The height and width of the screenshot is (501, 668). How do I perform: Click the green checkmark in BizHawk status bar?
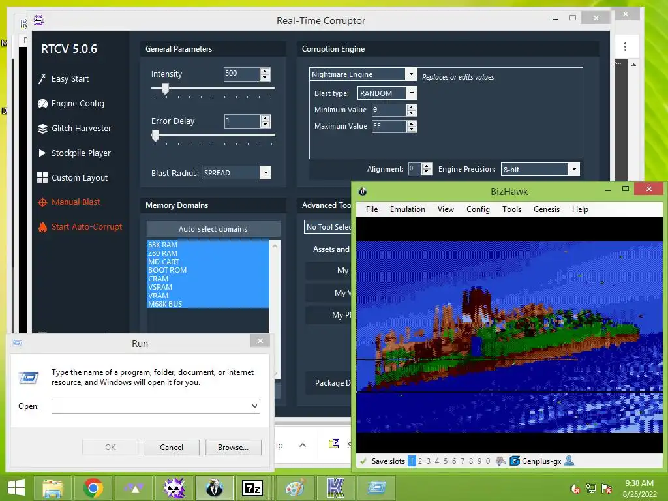(363, 461)
